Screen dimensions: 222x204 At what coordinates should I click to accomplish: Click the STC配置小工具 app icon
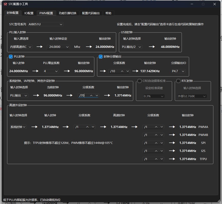coord(5,4)
